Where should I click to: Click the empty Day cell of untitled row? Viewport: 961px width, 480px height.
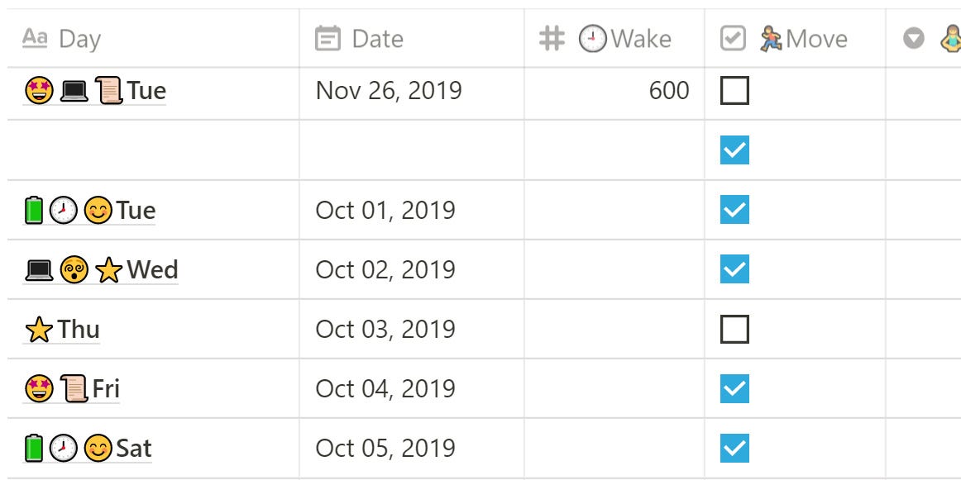[x=153, y=150]
